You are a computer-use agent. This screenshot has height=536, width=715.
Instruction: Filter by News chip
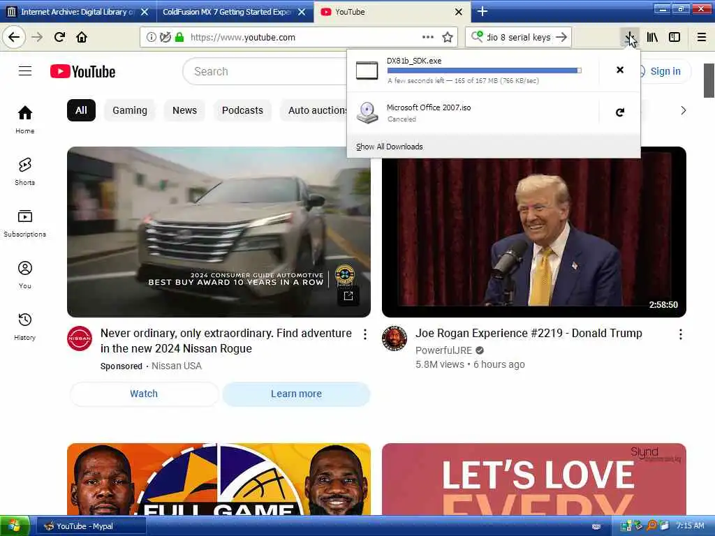(184, 110)
